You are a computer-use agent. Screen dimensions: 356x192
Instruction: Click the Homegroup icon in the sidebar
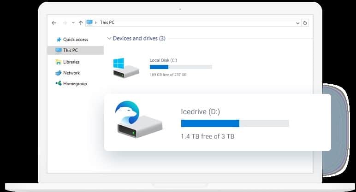pyautogui.click(x=59, y=83)
